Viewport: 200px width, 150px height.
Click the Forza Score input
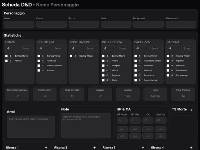(x=27, y=49)
